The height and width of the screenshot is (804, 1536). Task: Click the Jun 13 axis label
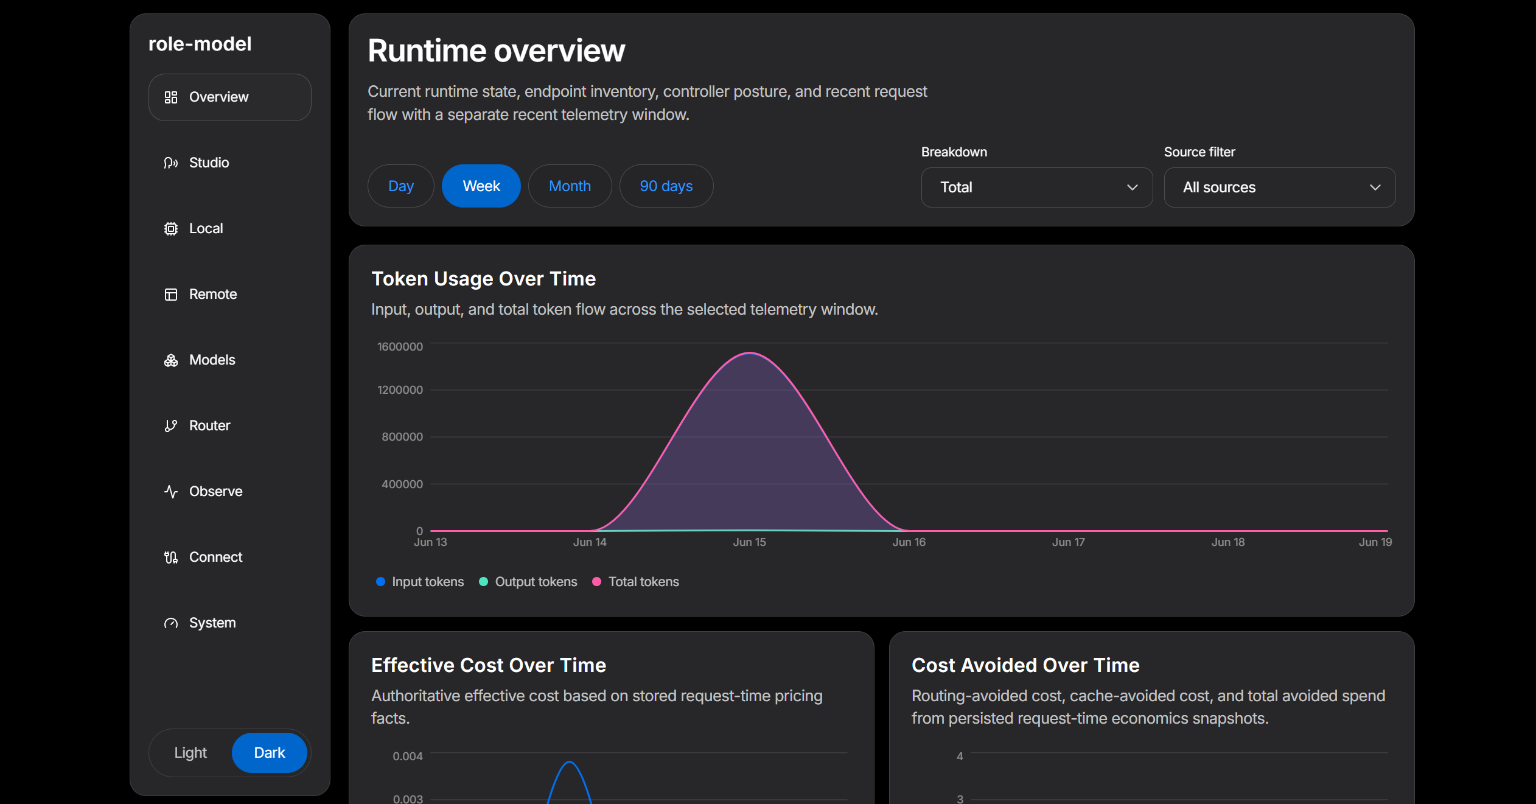coord(430,542)
